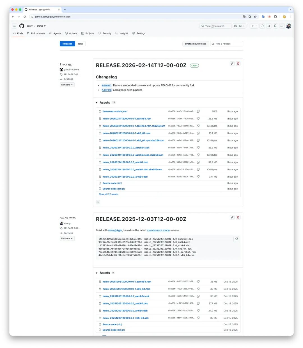
Task: Select the Releases view button
Action: coord(67,44)
